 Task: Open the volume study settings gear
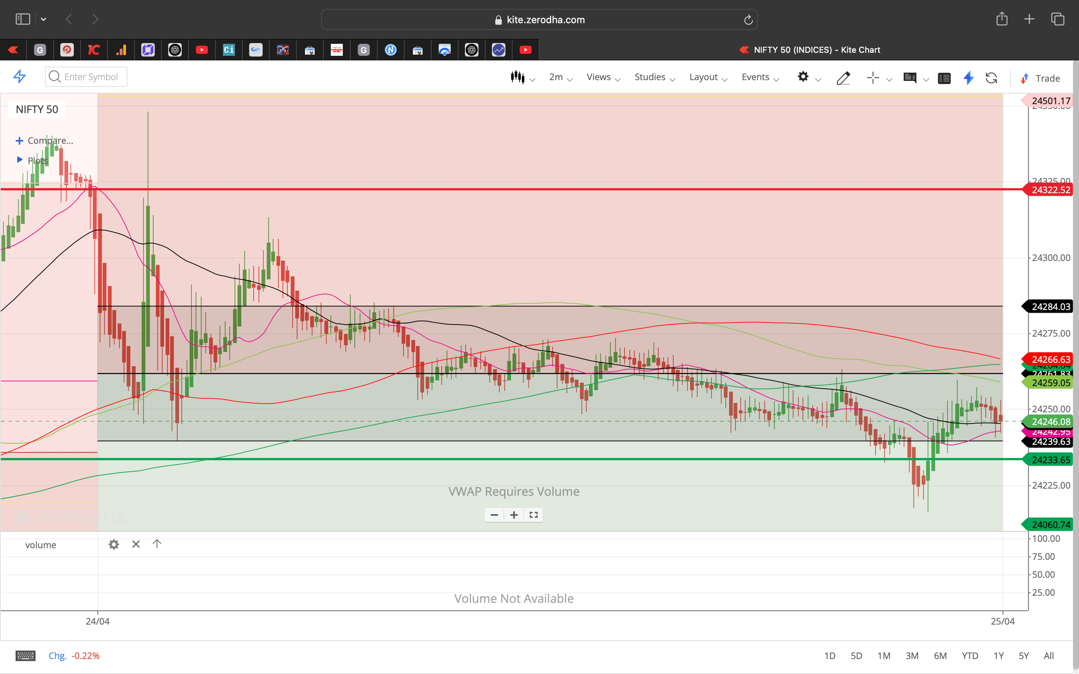coord(114,544)
